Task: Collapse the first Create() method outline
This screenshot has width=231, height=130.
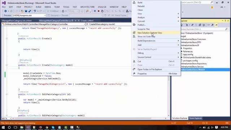Action: coord(6,39)
